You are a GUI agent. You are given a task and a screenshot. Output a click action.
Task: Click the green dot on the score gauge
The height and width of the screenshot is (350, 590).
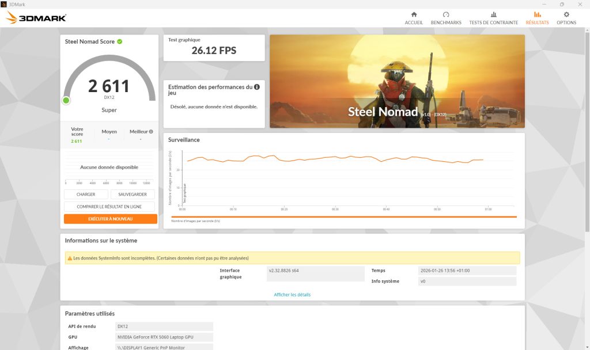coord(66,100)
